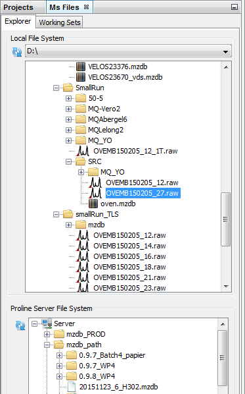Image resolution: width=245 pixels, height=394 pixels.
Task: Click the oven.mzdb database file icon
Action: pos(93,204)
